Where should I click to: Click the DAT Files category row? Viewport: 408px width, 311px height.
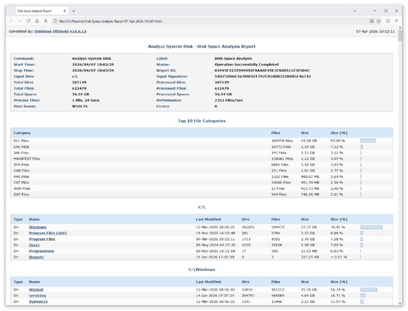(202, 194)
